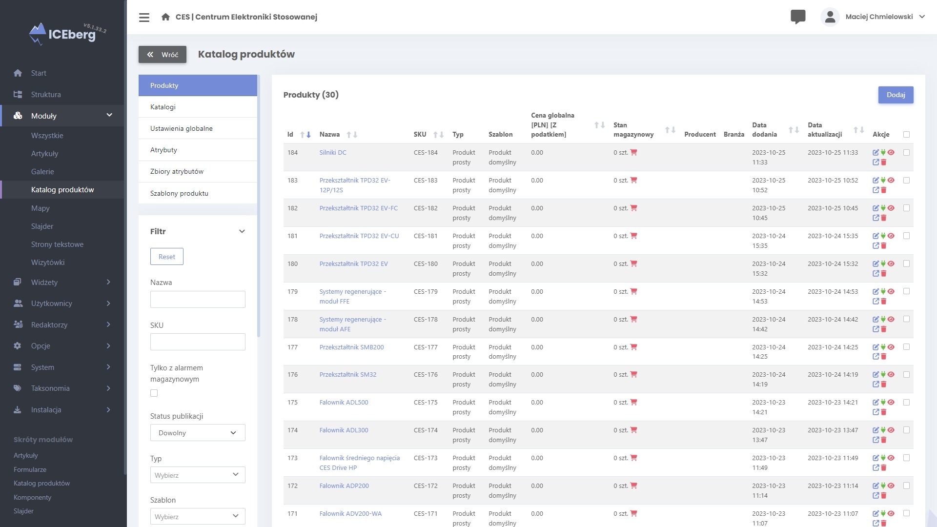The image size is (937, 527).
Task: Sort by Cena globalna column arrows
Action: click(600, 125)
